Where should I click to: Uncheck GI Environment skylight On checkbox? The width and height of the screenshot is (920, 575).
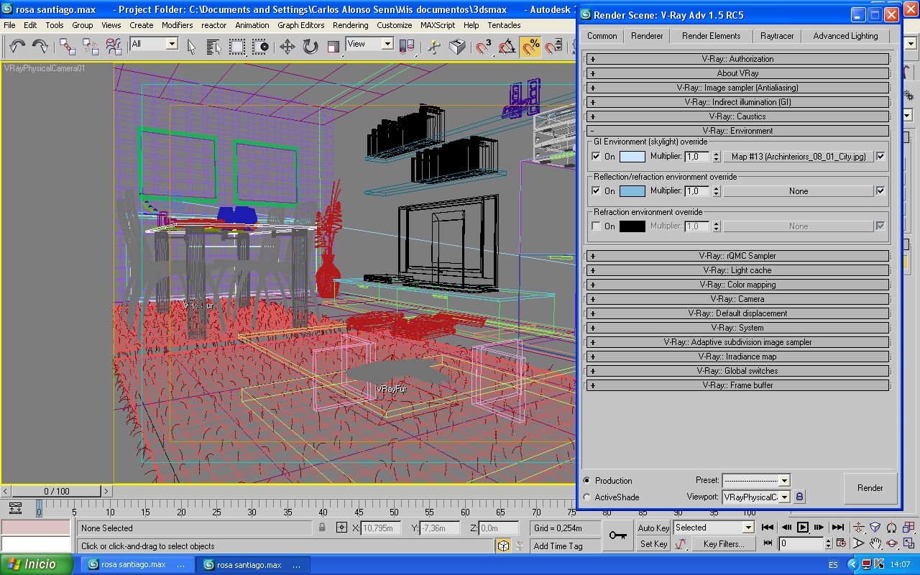click(596, 156)
